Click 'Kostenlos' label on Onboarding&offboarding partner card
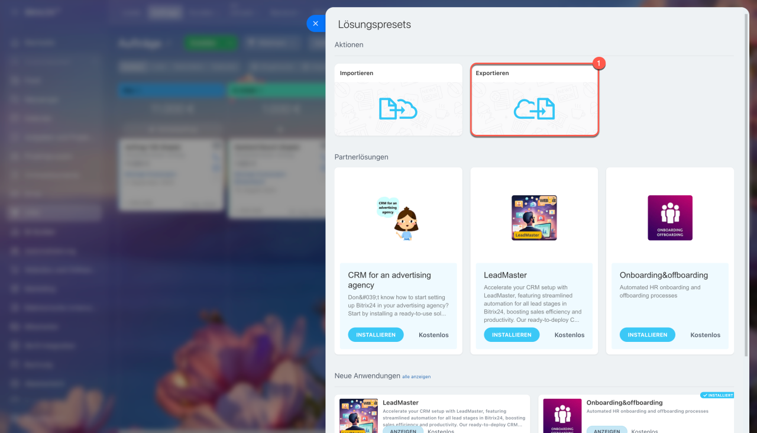Screen dimensions: 757x433 (x=706, y=335)
